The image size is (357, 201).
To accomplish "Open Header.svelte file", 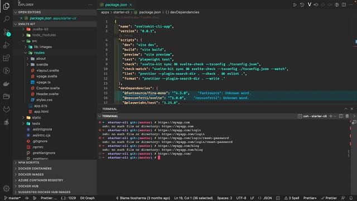I will tap(55, 94).
